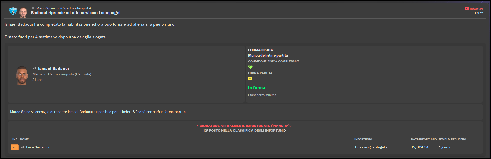
Task: Click the person icon before Marco Spinozzi's name
Action: tap(33, 8)
